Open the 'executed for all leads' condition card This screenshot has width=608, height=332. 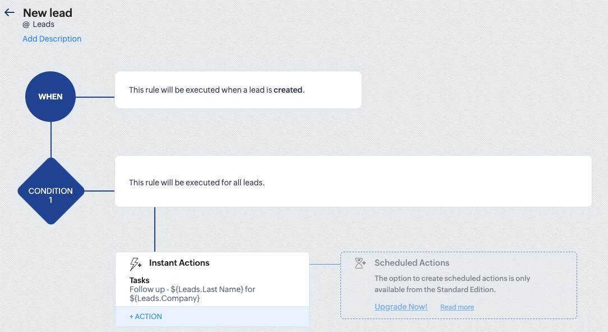(353, 182)
